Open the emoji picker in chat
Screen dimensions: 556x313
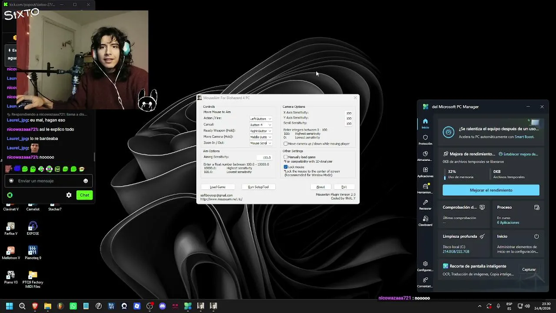point(86,181)
